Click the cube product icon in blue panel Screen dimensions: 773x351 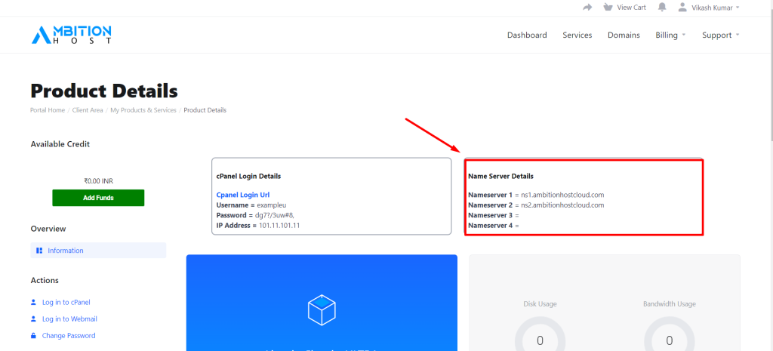pyautogui.click(x=322, y=309)
